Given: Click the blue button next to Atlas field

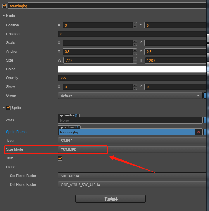Looking at the screenshot, I should point(205,120).
